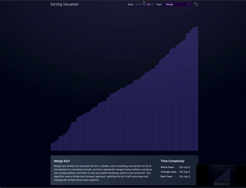This screenshot has height=188, width=246.
Task: Click the Sorting Visualizer title
Action: click(x=64, y=5)
